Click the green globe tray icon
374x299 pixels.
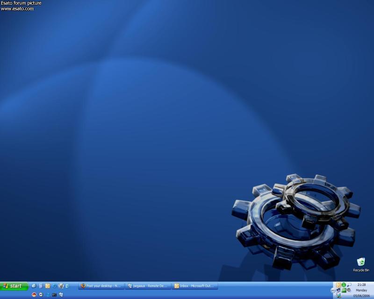tap(344, 285)
